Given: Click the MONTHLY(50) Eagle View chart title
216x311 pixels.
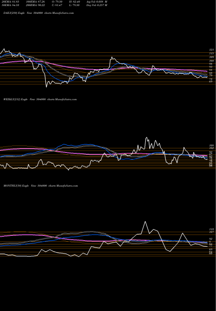Looking at the screenshot, I should point(41,186).
